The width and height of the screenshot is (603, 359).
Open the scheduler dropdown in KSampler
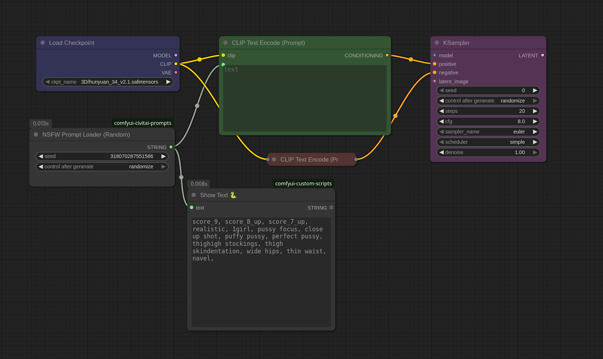pos(488,142)
